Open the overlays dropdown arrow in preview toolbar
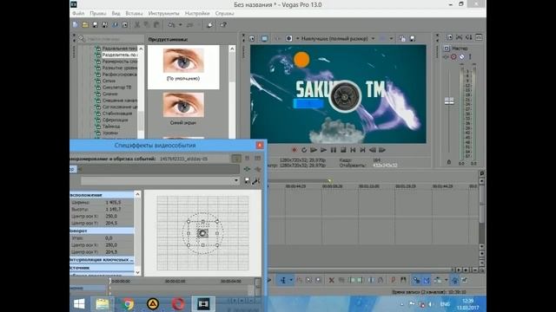The height and width of the screenshot is (312, 556). (391, 38)
